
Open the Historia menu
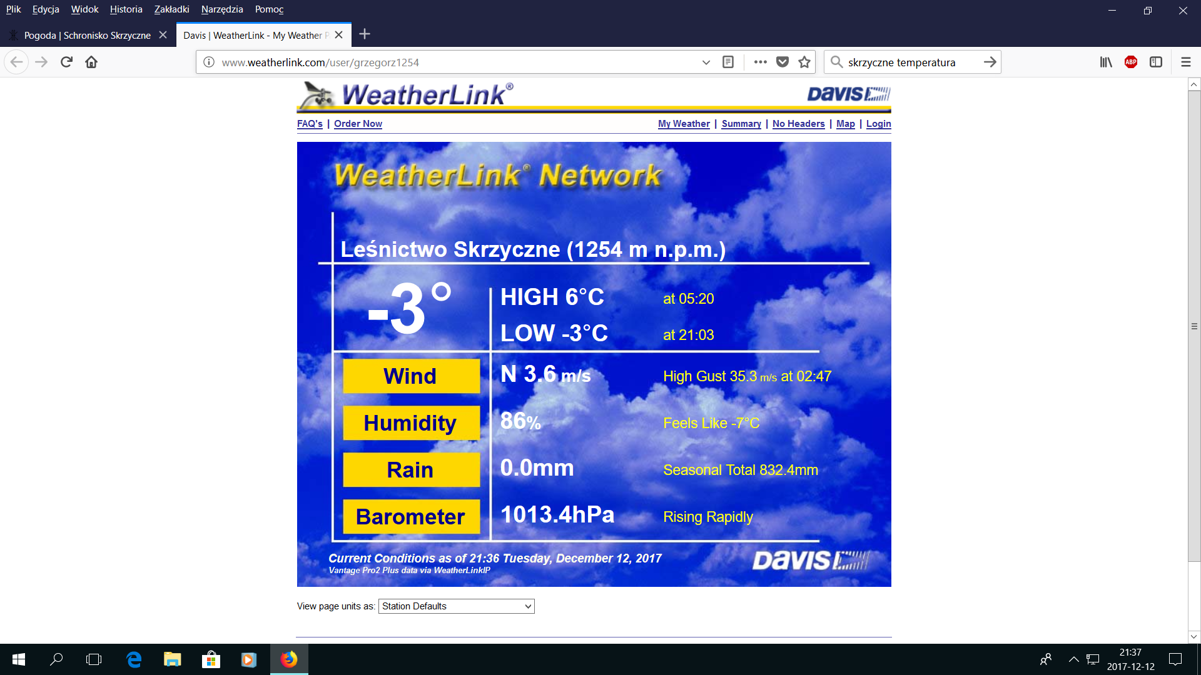pos(126,9)
